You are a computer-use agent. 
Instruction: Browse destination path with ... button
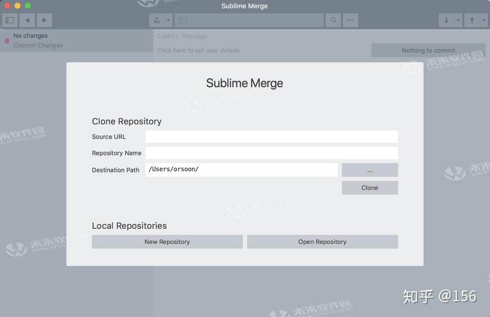click(370, 170)
